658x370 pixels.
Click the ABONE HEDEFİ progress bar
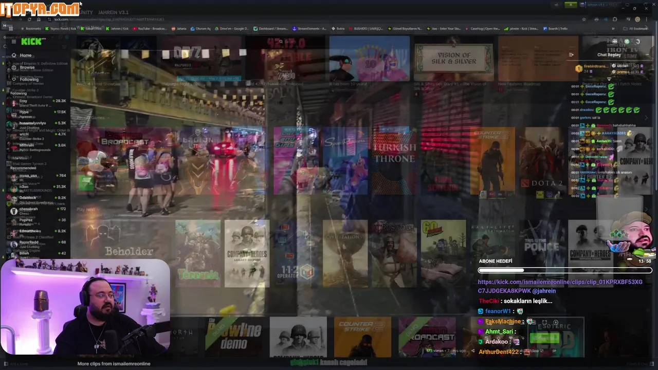(x=565, y=270)
